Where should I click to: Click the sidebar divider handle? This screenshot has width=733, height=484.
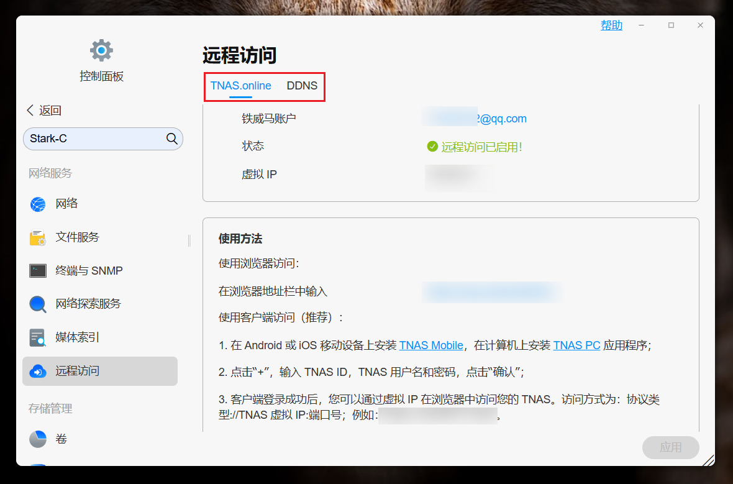(189, 240)
